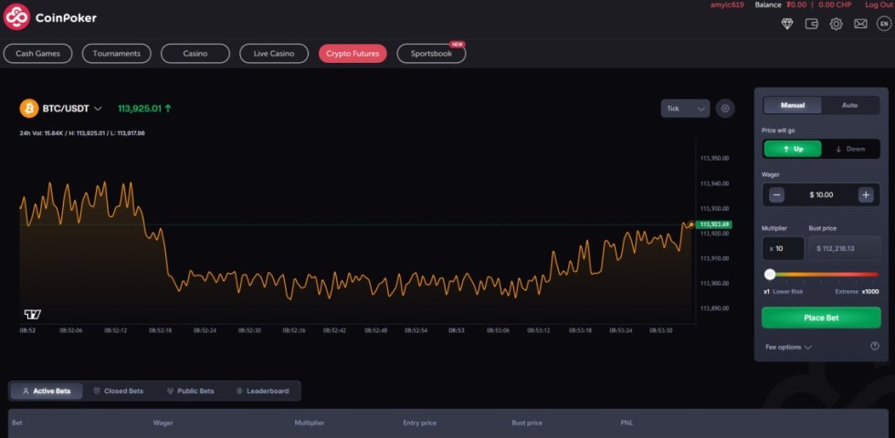895x438 pixels.
Task: Click the fee help question mark icon
Action: click(x=874, y=347)
